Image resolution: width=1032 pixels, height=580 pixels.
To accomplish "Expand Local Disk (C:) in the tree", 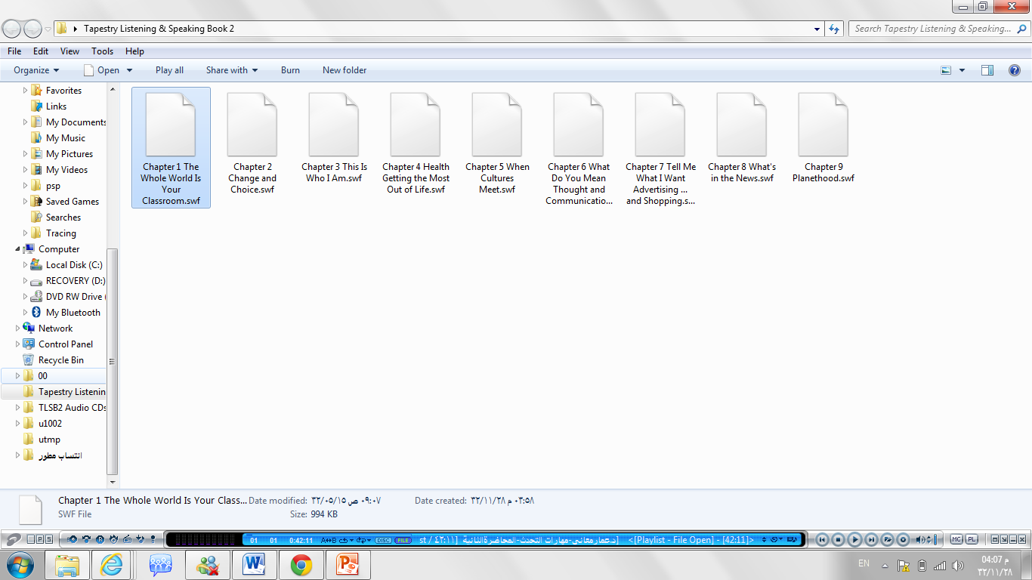I will coord(25,265).
